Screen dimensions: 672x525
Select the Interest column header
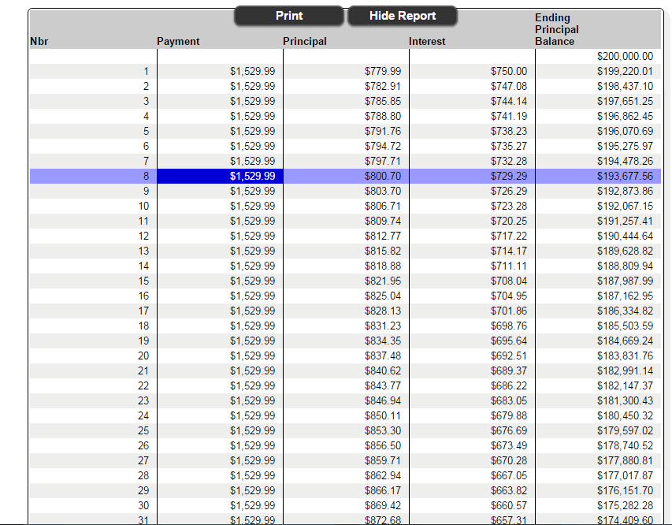click(427, 42)
